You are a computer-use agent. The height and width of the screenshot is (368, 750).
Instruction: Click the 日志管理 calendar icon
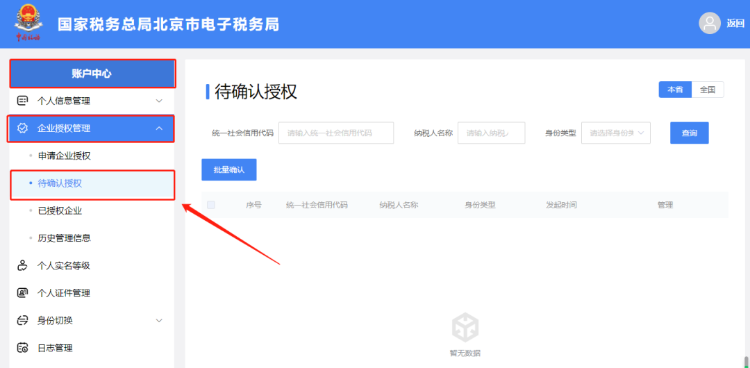point(22,348)
